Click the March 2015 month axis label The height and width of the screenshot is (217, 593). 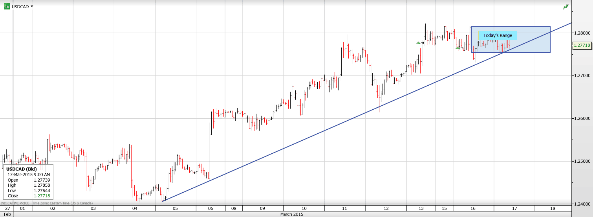[x=292, y=214]
